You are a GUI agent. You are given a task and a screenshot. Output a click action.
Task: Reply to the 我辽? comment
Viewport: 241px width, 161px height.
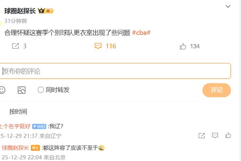[215, 136]
